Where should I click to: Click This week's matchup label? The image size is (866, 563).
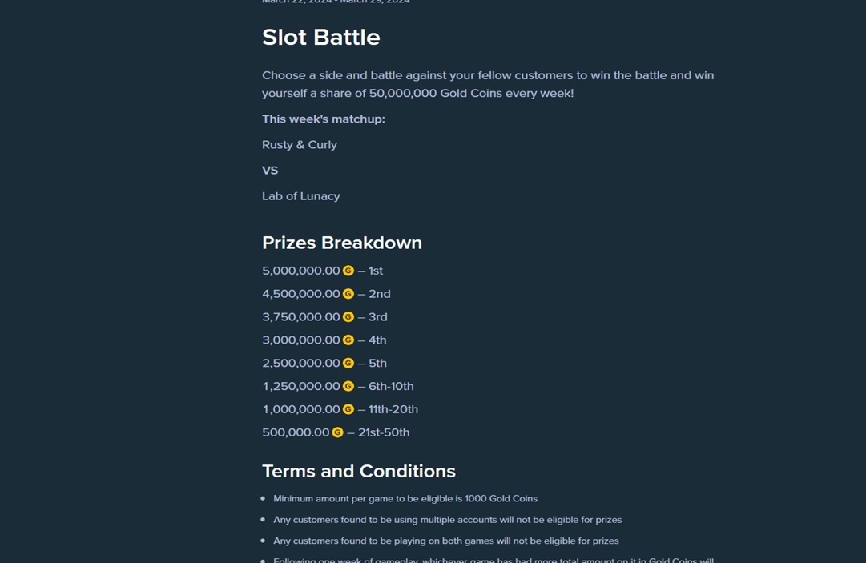point(324,119)
